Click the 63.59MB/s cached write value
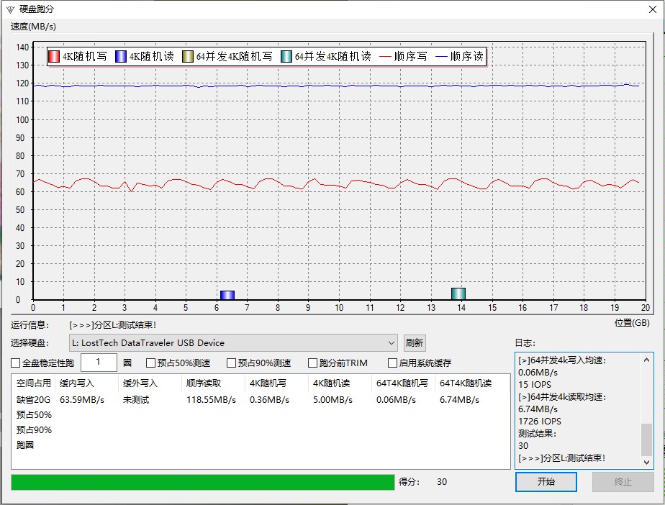This screenshot has height=505, width=665. pos(82,400)
